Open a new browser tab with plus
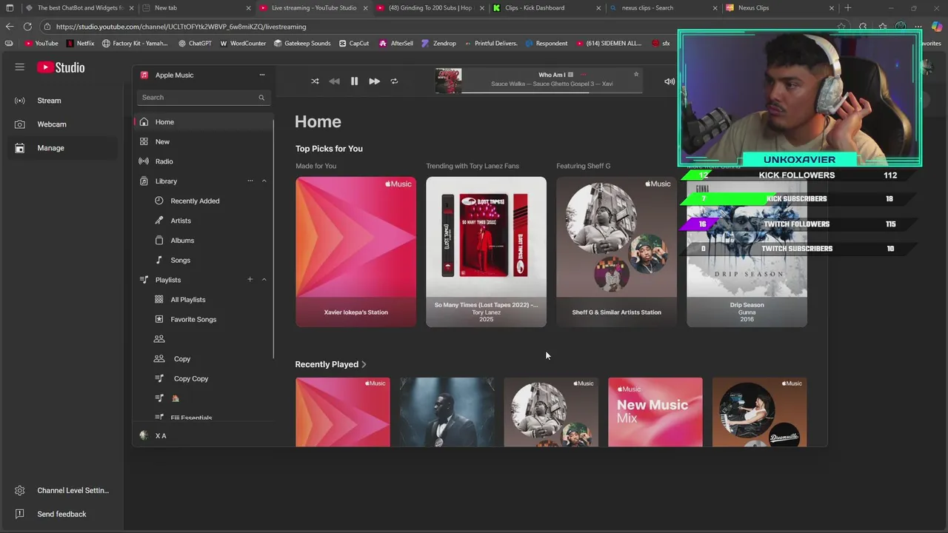Image resolution: width=948 pixels, height=533 pixels. point(848,8)
